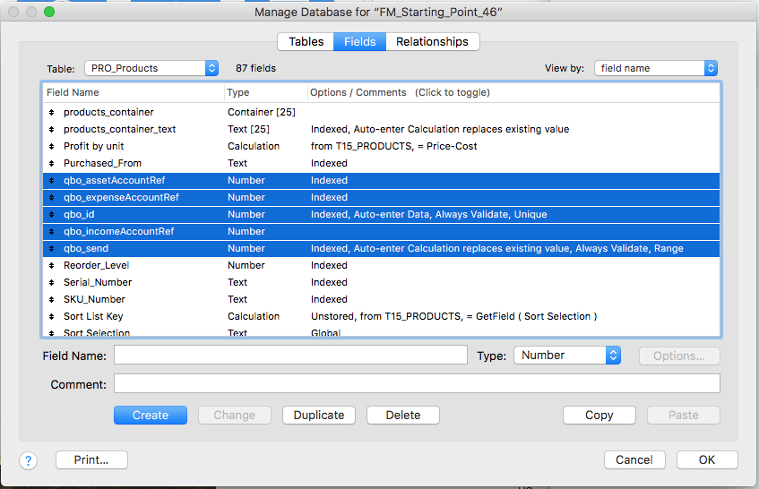This screenshot has width=759, height=489.
Task: Select the Profit by unit field
Action: [381, 146]
